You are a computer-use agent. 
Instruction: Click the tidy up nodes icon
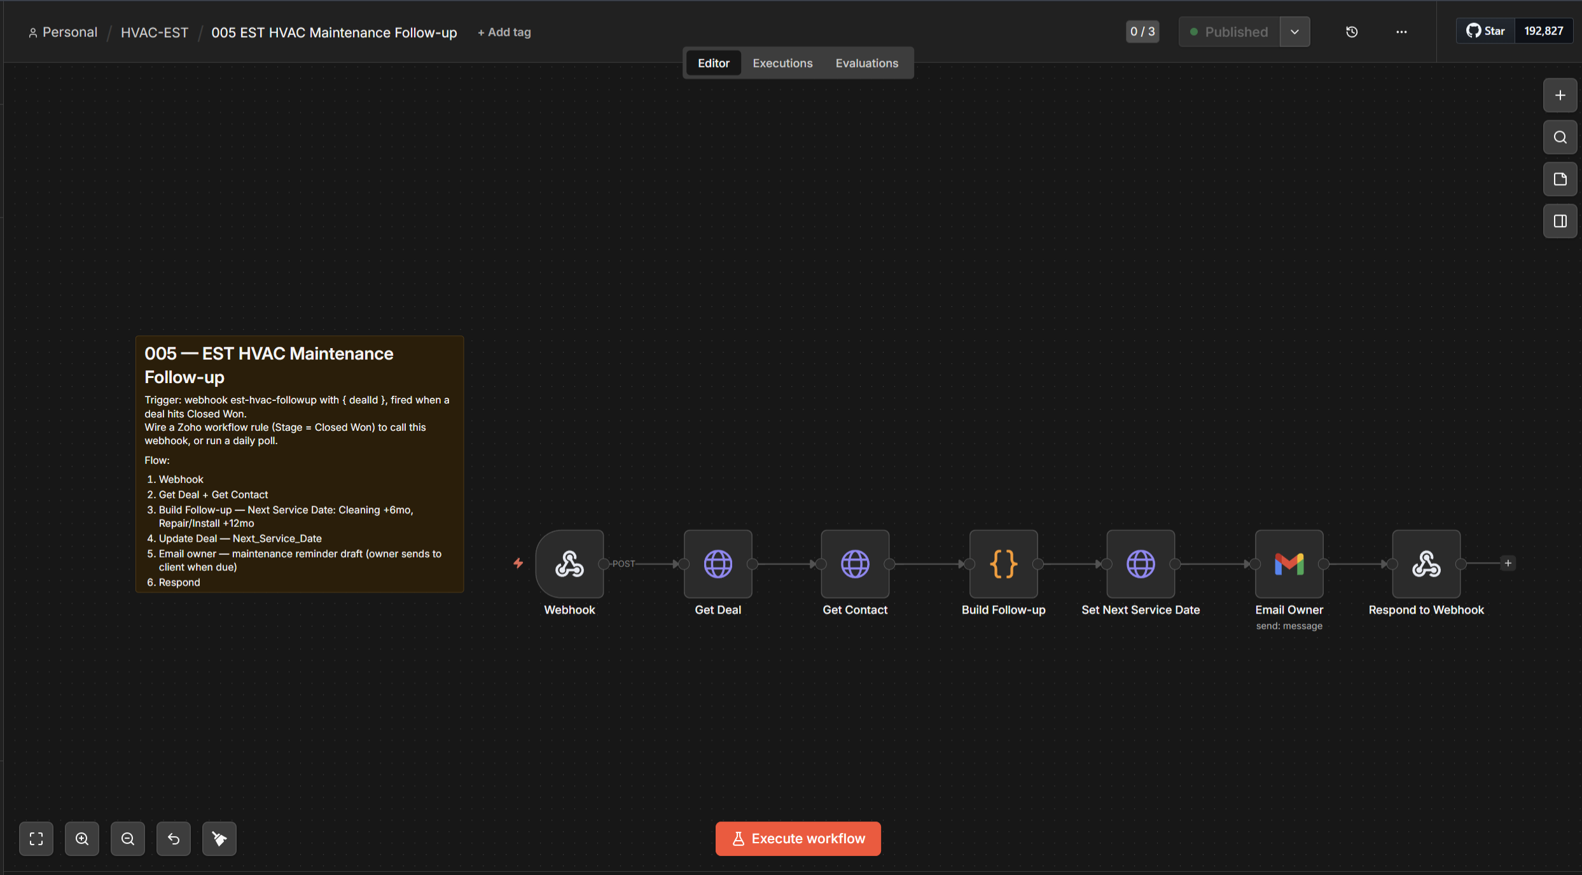pos(219,839)
